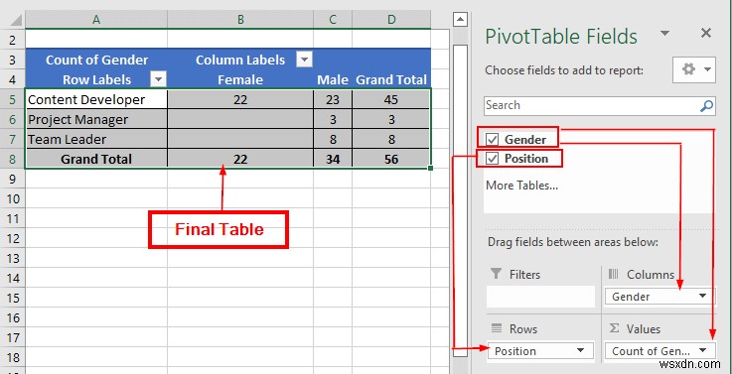Select column C header

click(x=333, y=19)
